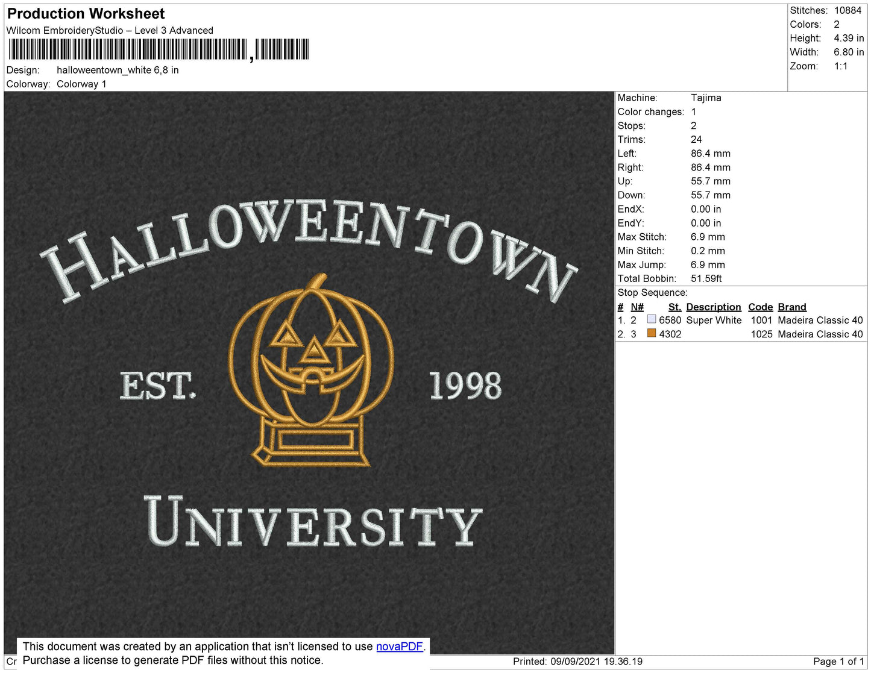Screen dimensions: 871x673
Task: Click the barcode graphic in header
Action: pyautogui.click(x=159, y=49)
